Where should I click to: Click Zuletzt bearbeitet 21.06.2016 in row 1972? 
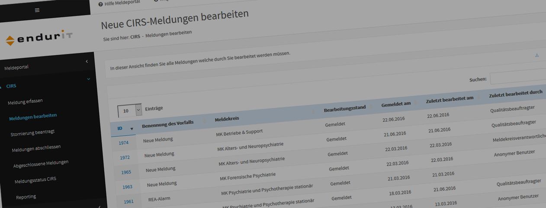click(x=440, y=130)
